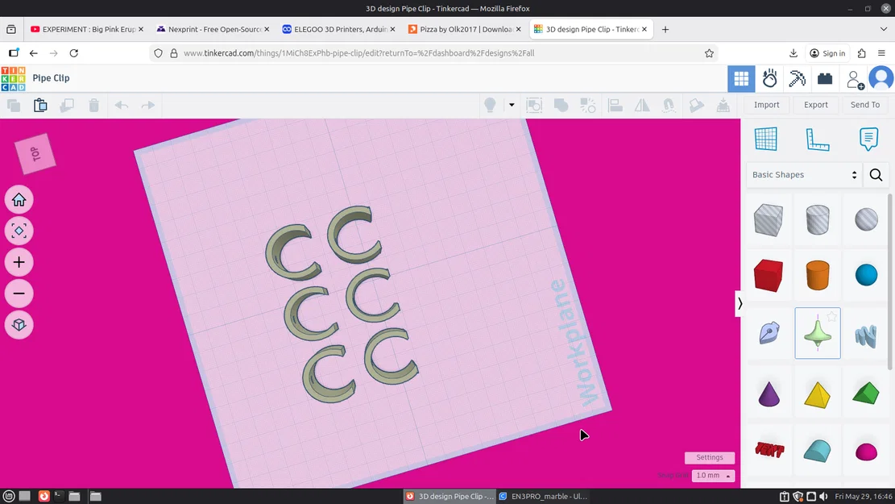Select the magenta Half Sphere shape
Image resolution: width=895 pixels, height=504 pixels.
(866, 452)
